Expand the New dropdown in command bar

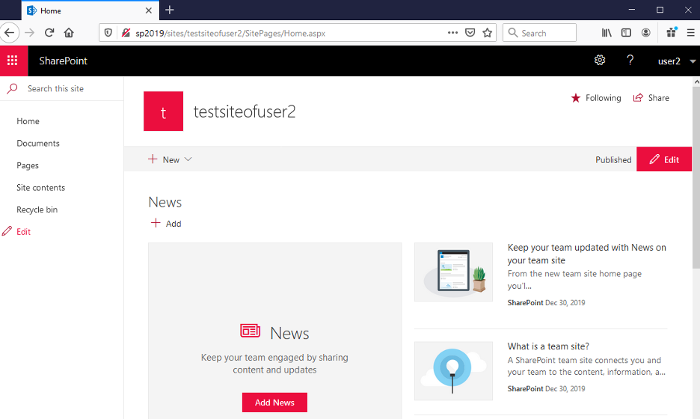point(171,159)
